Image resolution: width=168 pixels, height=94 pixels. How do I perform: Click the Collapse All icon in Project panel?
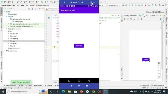[x=36, y=9]
